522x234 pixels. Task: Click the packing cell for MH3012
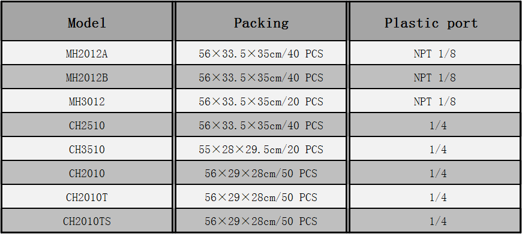pos(261,101)
